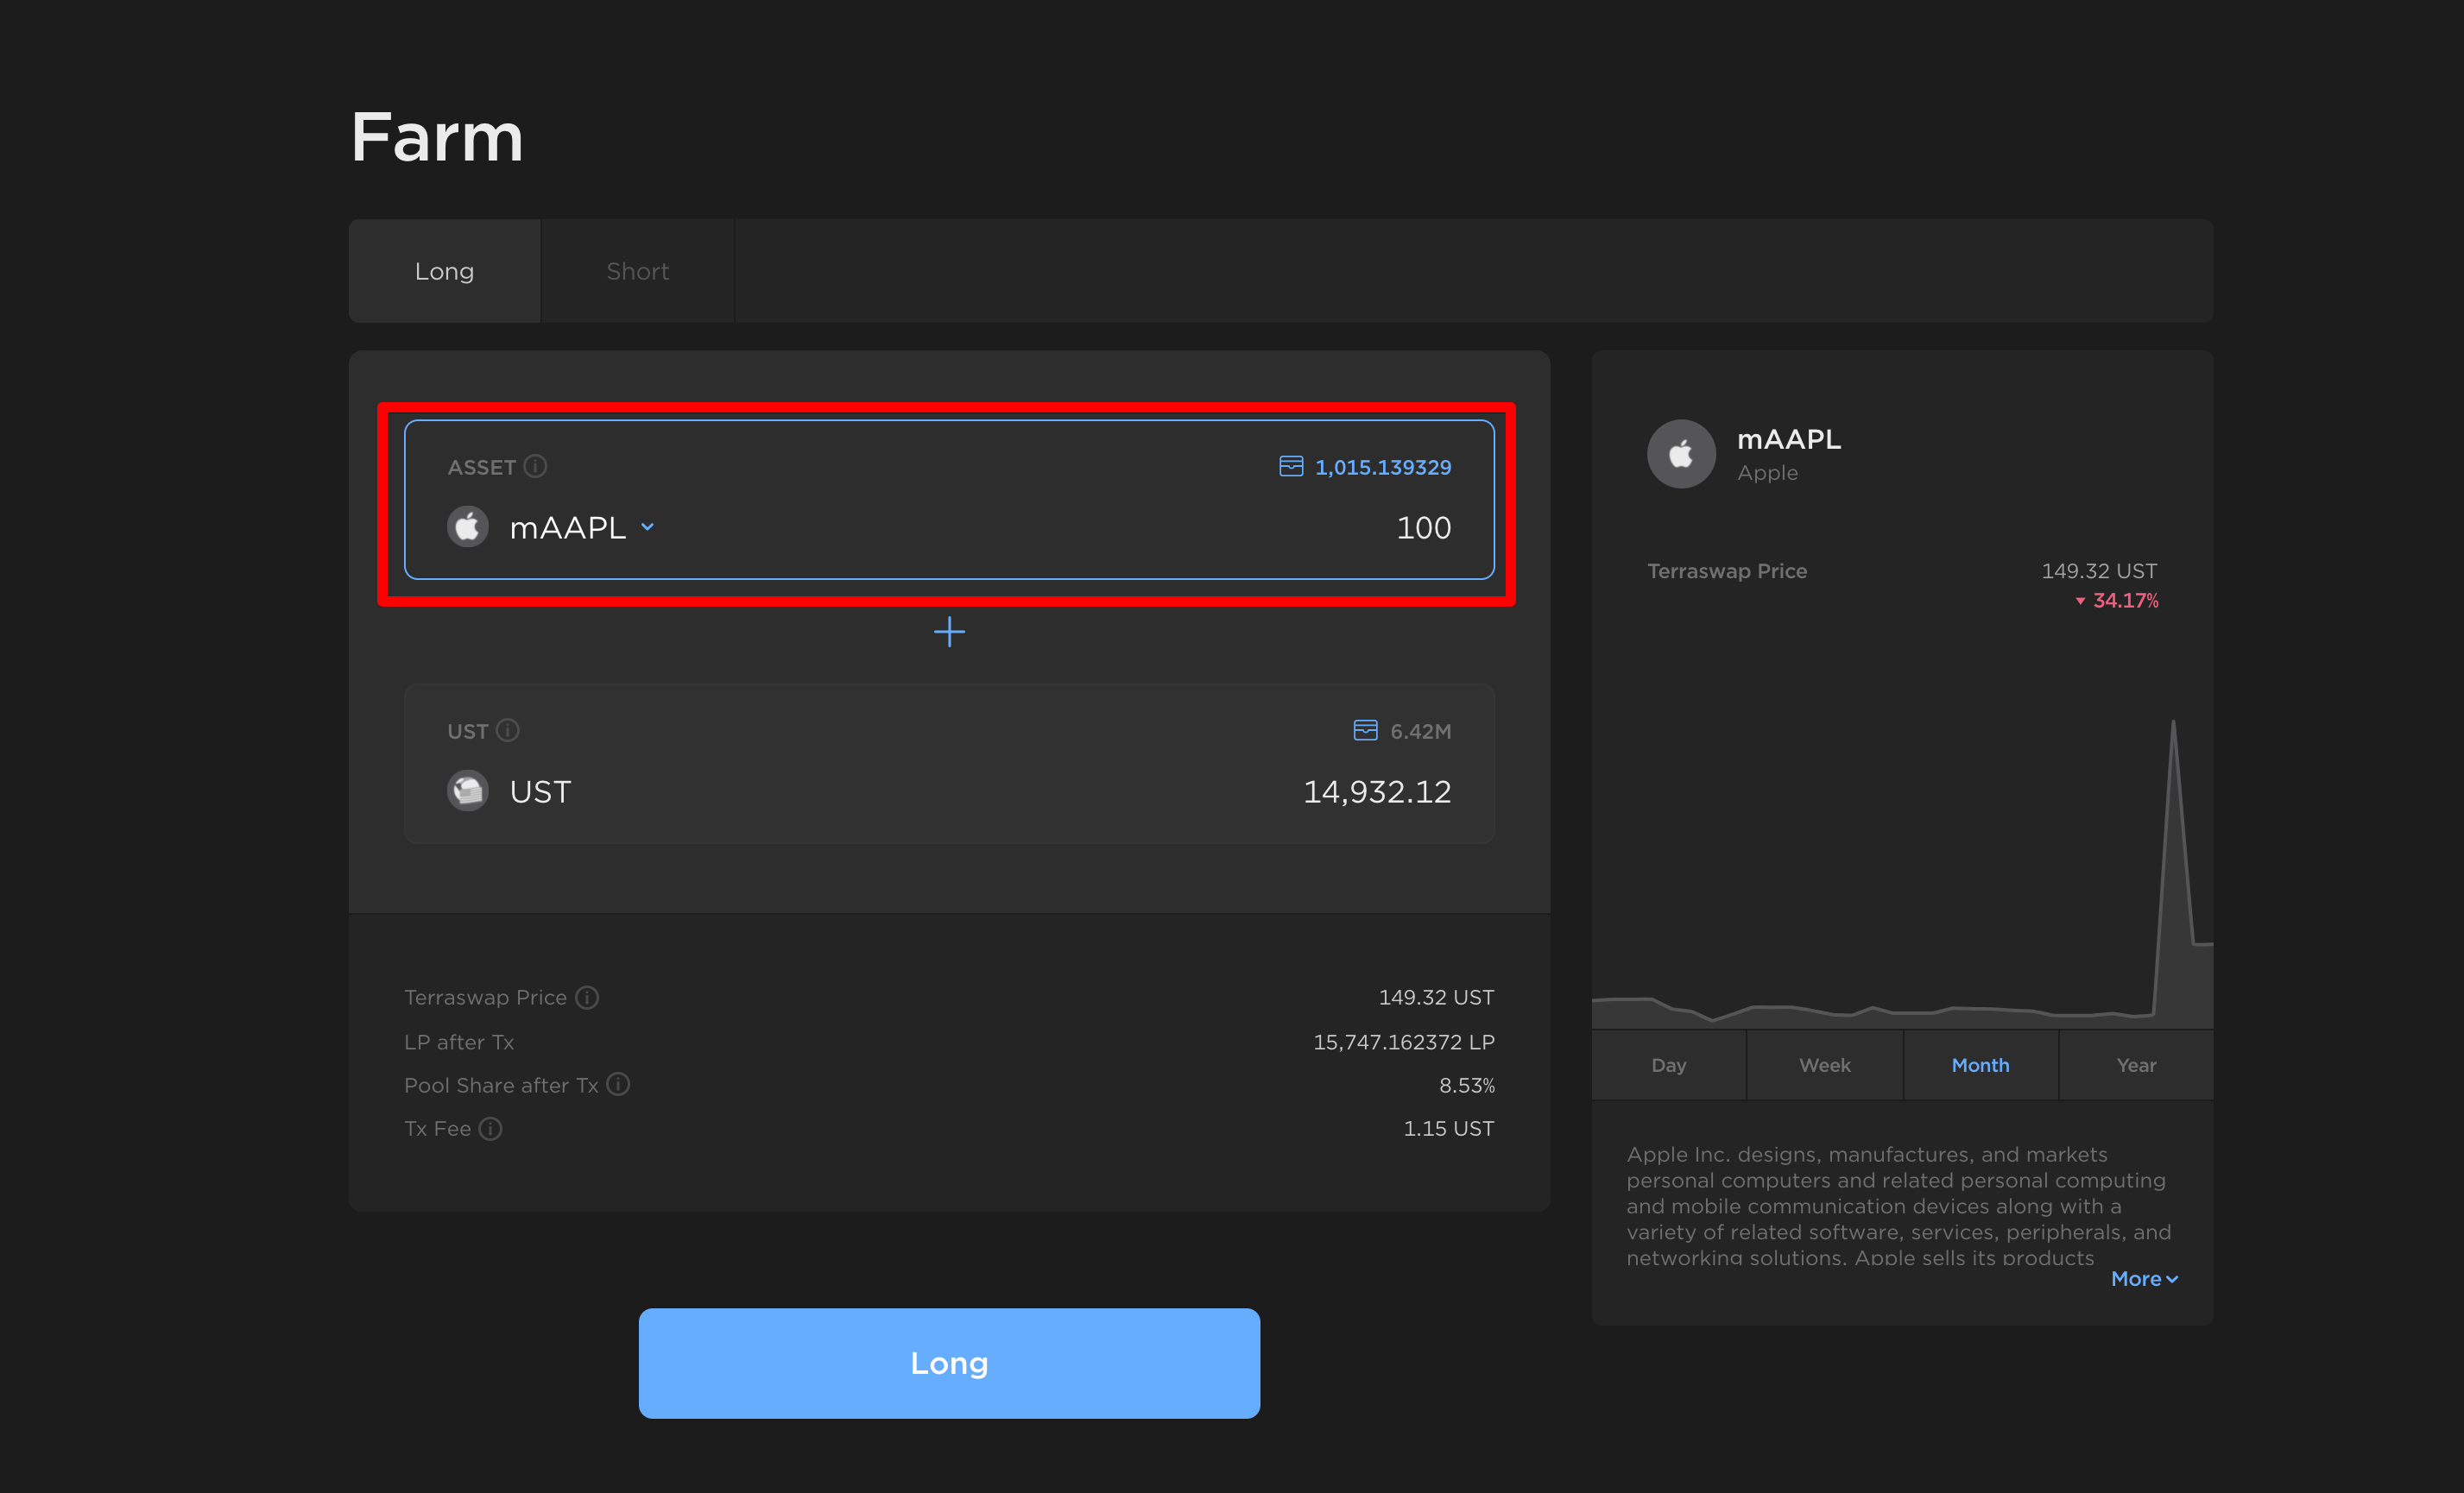This screenshot has width=2464, height=1493.
Task: Click the info icon next to ASSET
Action: [x=535, y=467]
